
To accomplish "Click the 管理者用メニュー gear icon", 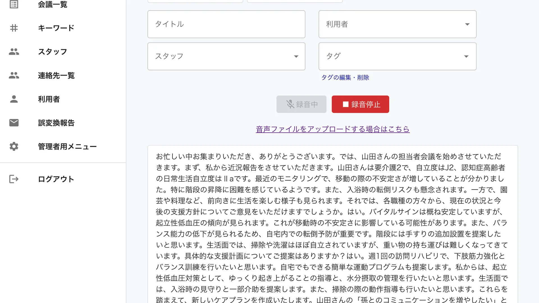I will (x=14, y=146).
